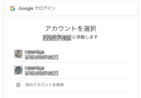Open the blurred app name link before に移動します

pos(57,38)
